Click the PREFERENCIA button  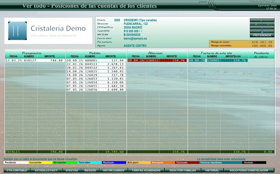(262, 35)
